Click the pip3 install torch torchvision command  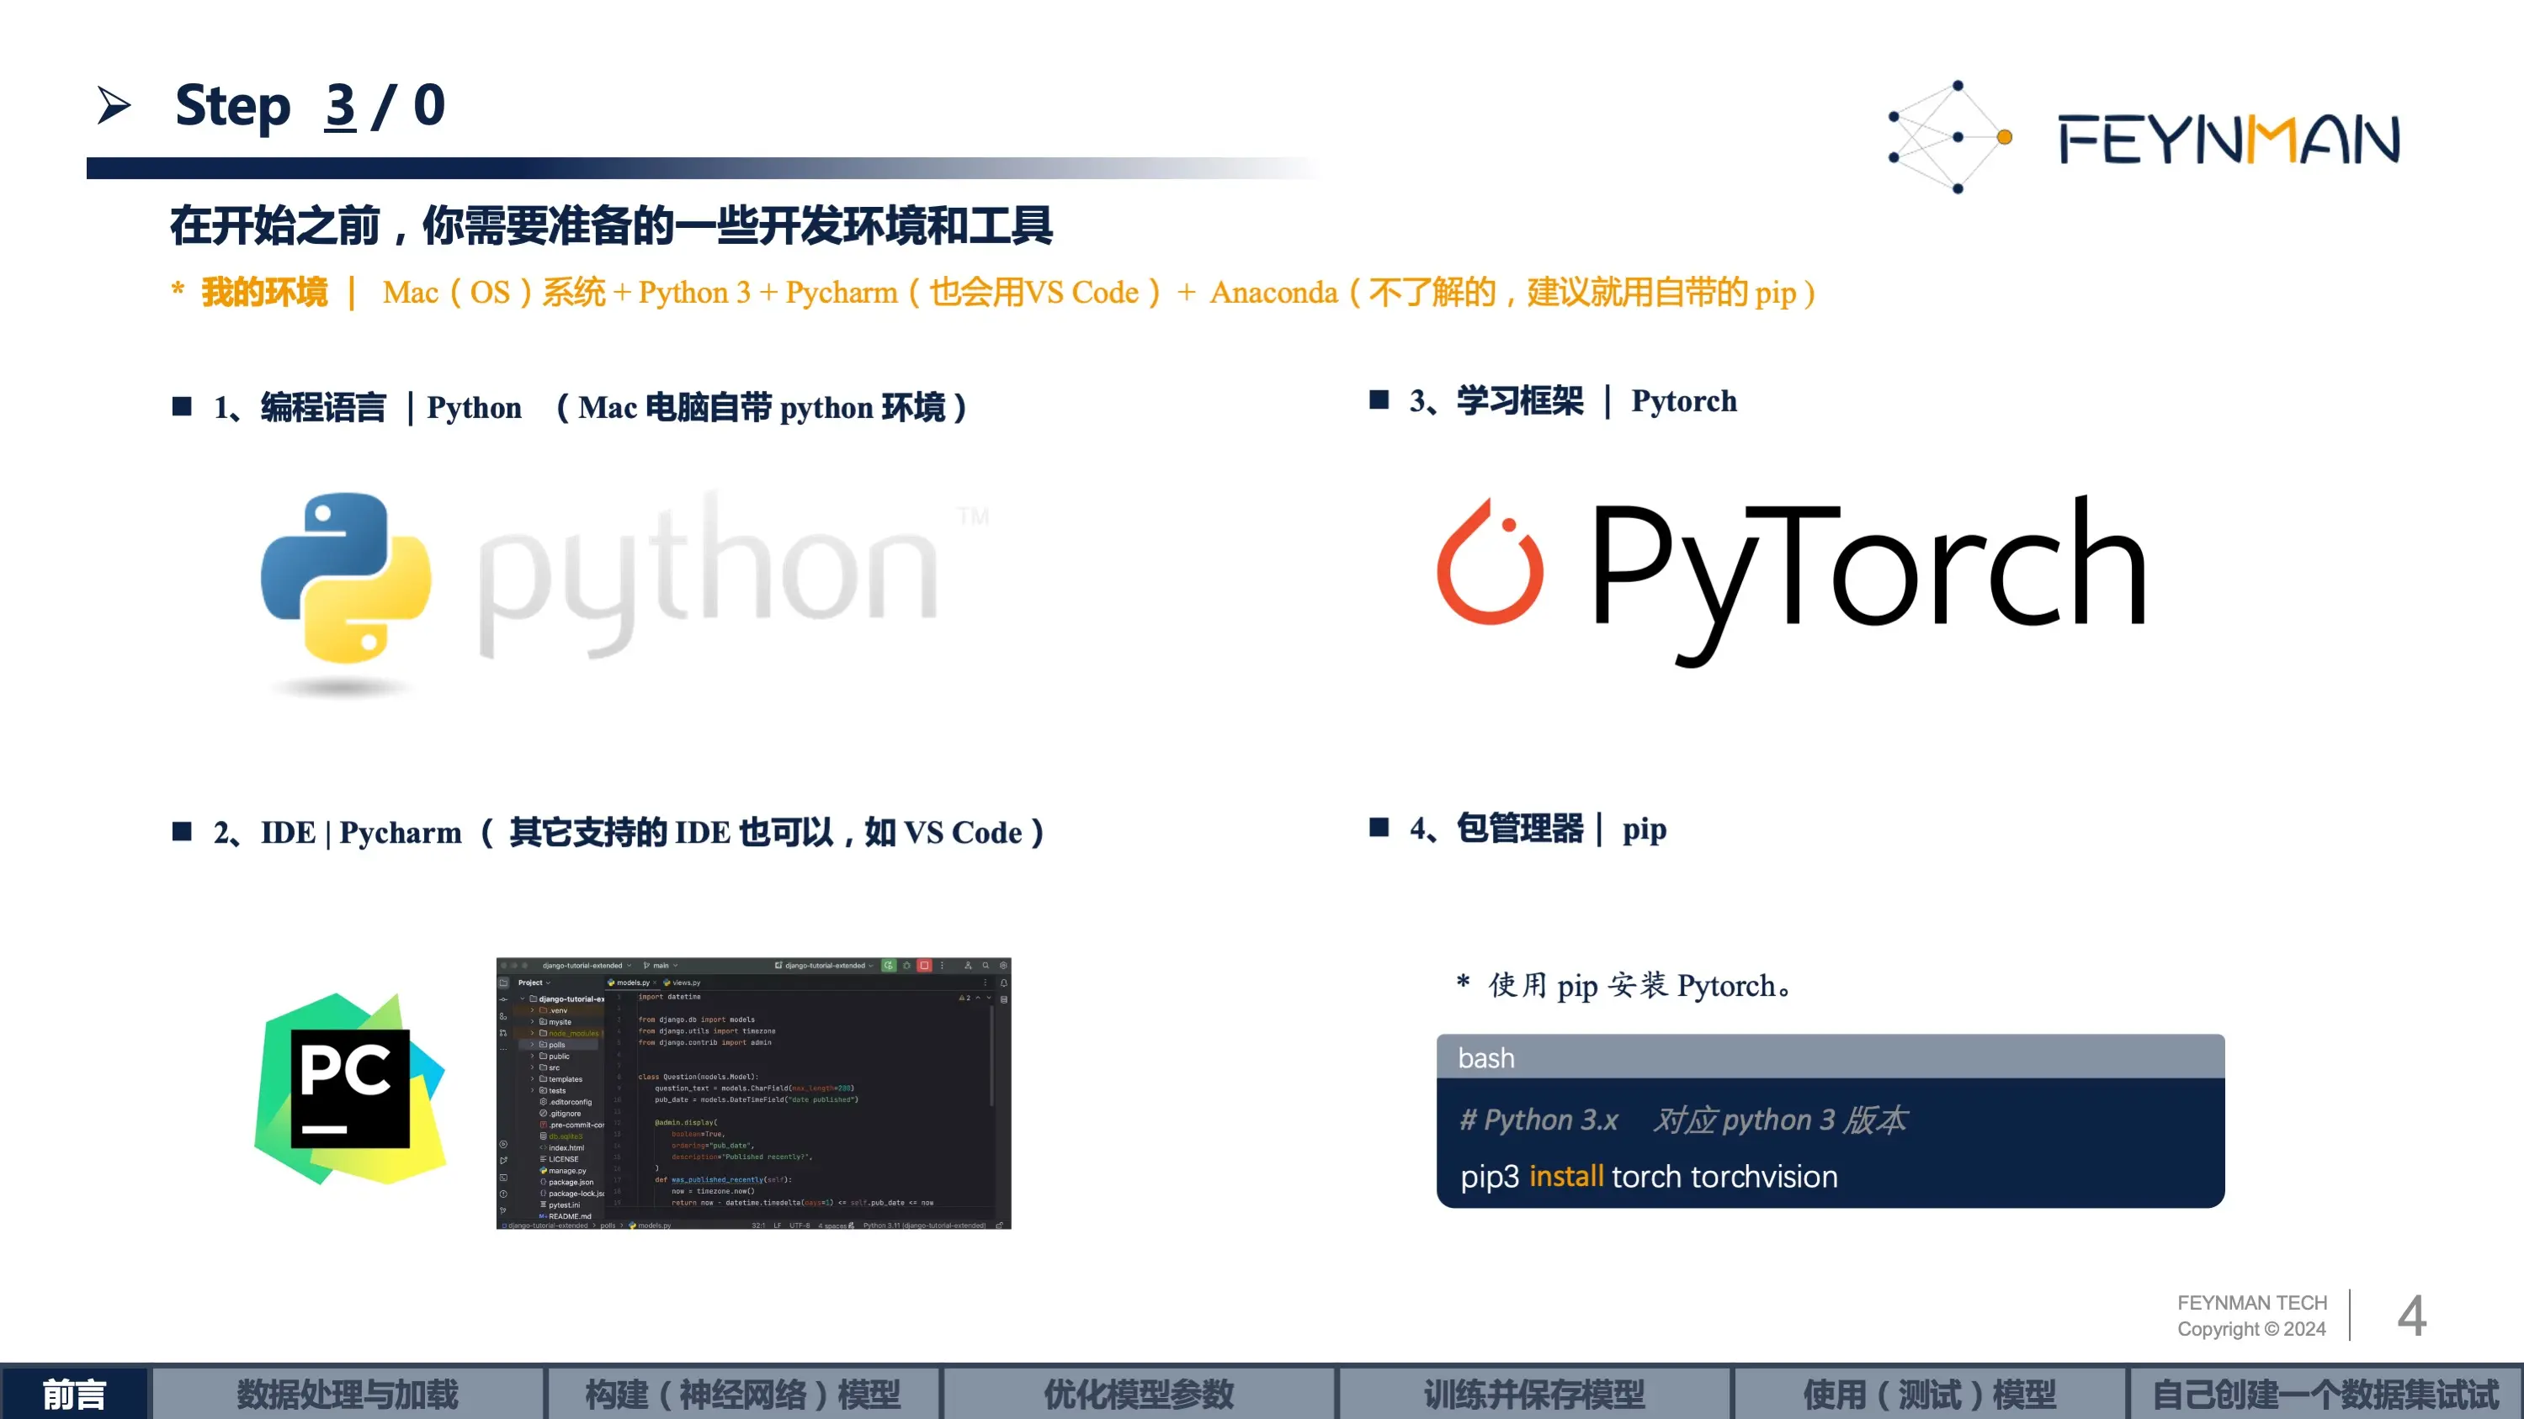click(x=1648, y=1176)
